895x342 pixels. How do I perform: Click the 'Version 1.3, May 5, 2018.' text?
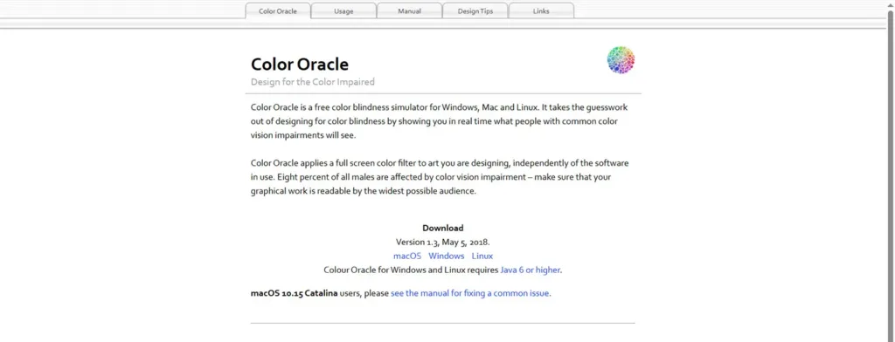point(443,243)
